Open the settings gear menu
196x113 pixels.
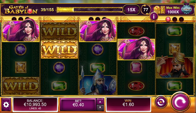[6, 105]
